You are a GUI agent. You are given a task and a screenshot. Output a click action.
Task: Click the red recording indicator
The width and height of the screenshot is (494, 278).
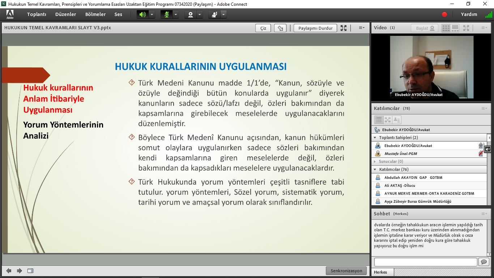[x=444, y=14]
